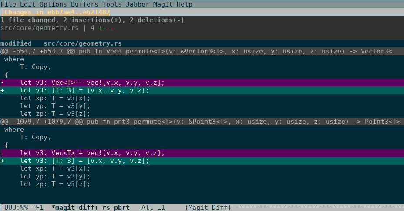Open src/core/geometry.rs in the diffstat line
Viewport: 404px width, 211px height.
40,28
